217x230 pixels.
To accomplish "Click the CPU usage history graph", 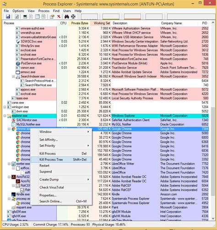I will [x=89, y=17].
